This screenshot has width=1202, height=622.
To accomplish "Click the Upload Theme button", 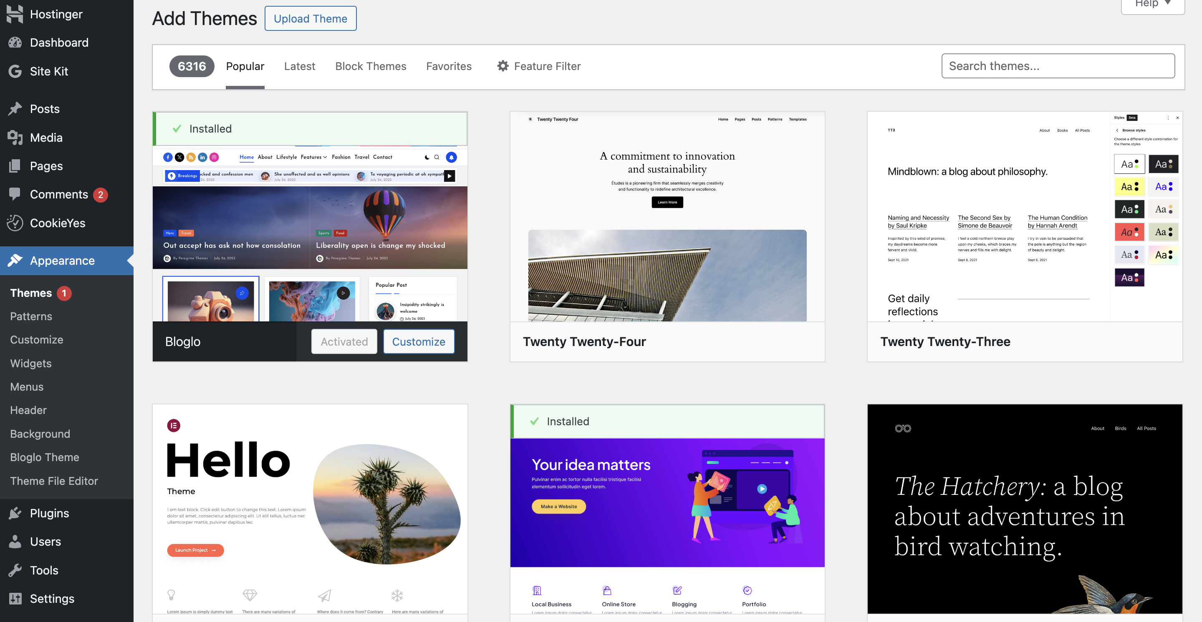I will click(x=310, y=19).
